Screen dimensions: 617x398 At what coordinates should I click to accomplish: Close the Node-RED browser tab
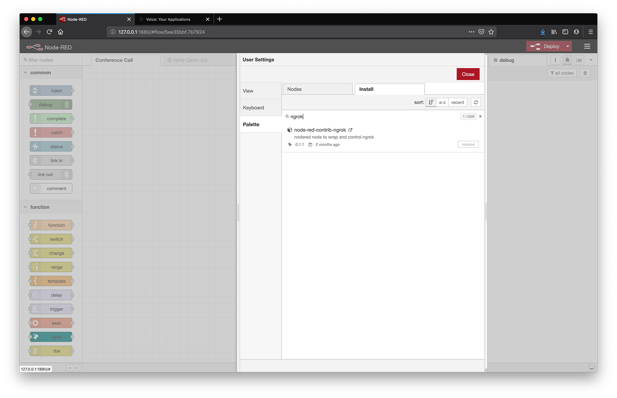[x=129, y=19]
